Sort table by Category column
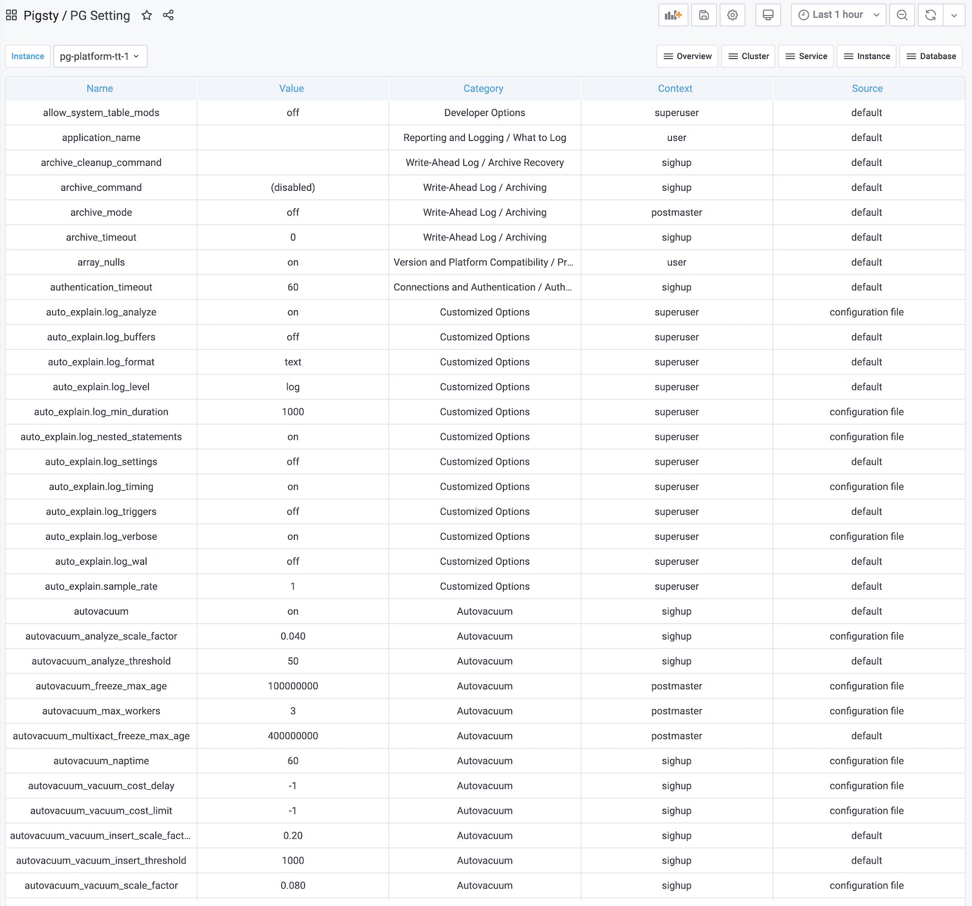Screen dimensions: 972x906 pyautogui.click(x=484, y=89)
